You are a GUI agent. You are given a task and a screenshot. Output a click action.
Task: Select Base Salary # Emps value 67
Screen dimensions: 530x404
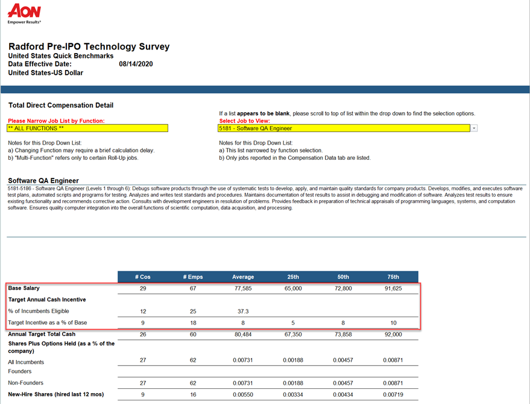(193, 288)
